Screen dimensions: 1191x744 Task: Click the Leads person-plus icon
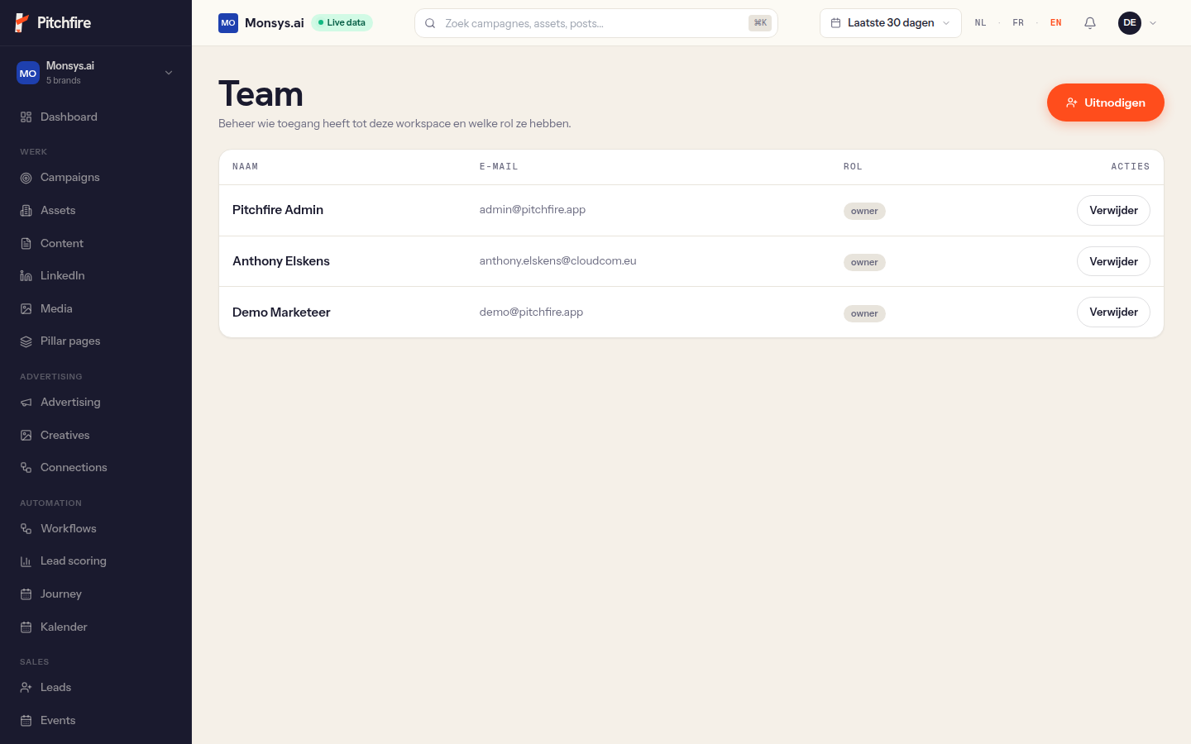[26, 688]
